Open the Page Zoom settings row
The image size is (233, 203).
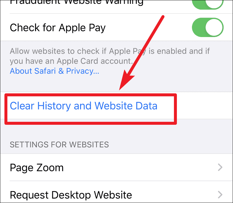116,167
